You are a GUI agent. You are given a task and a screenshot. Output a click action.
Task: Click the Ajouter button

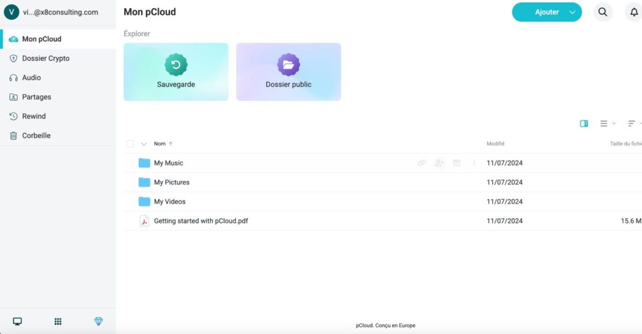[x=547, y=12]
